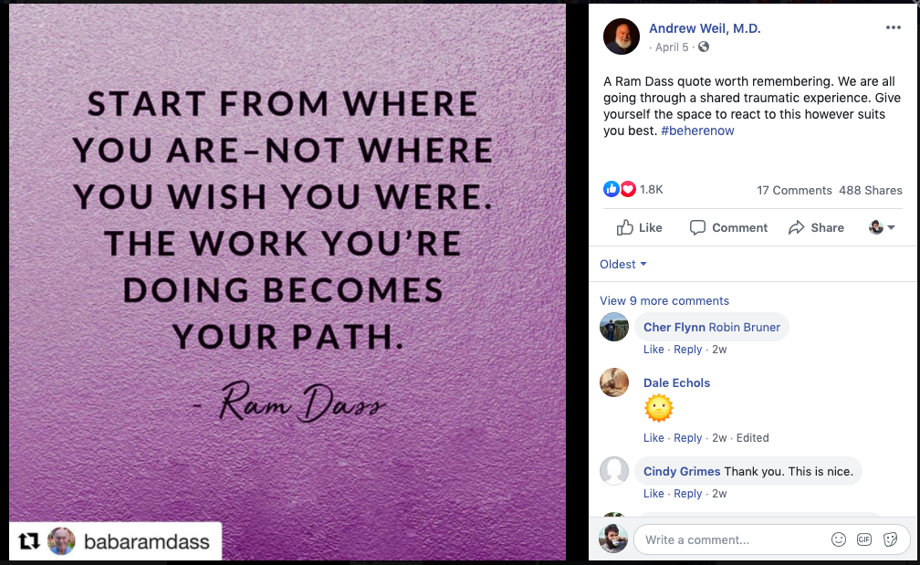Open the 17 Comments link

point(794,190)
